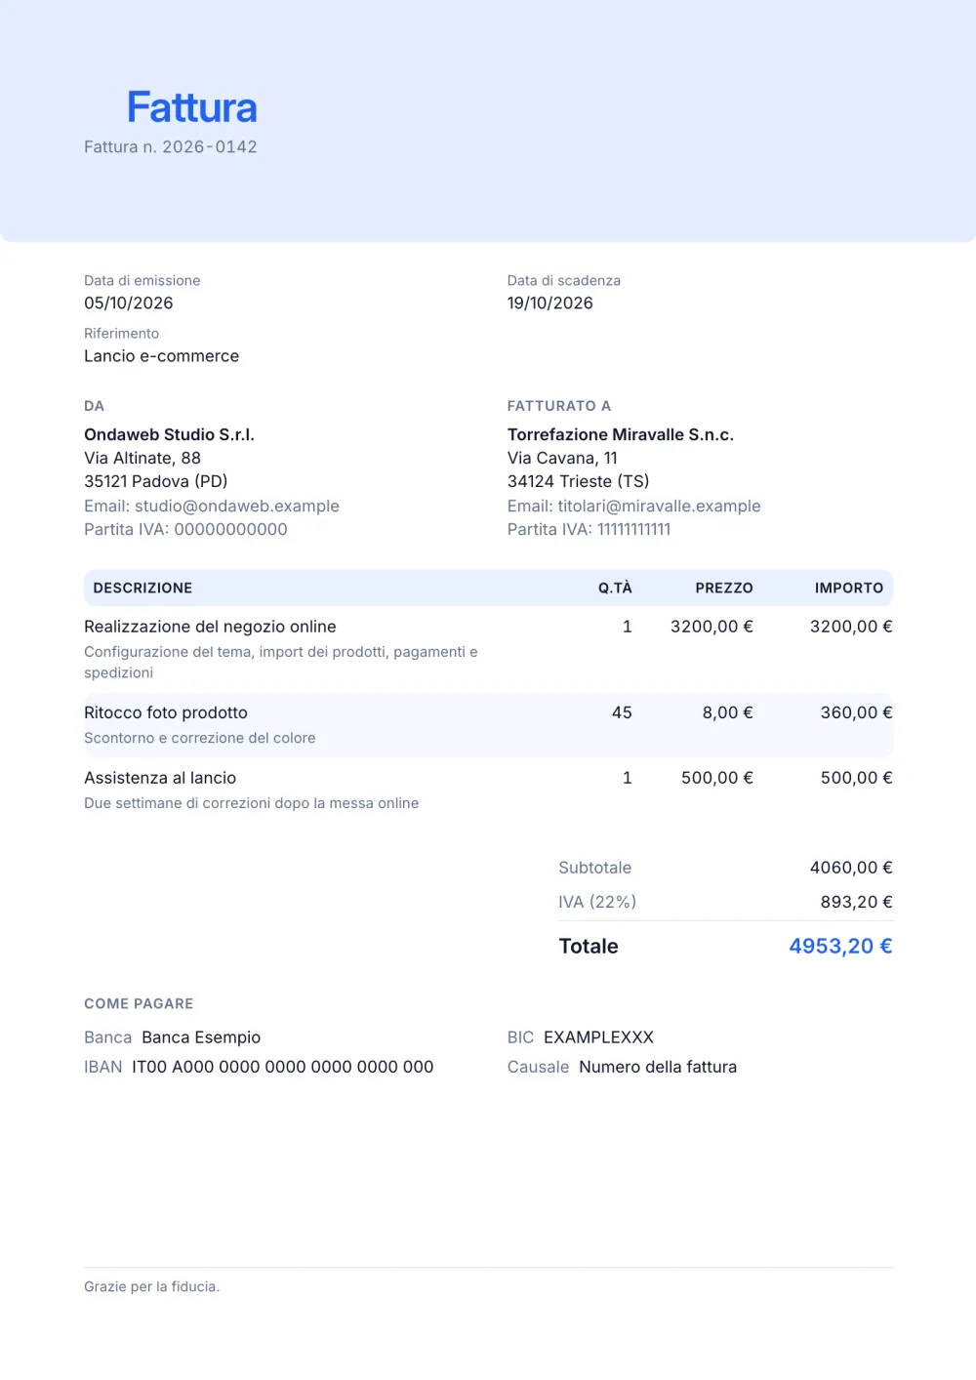Click the Fattura title heading

coord(192,107)
